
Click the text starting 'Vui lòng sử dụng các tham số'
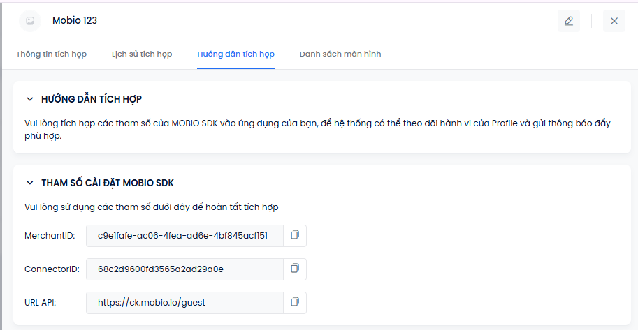click(152, 207)
